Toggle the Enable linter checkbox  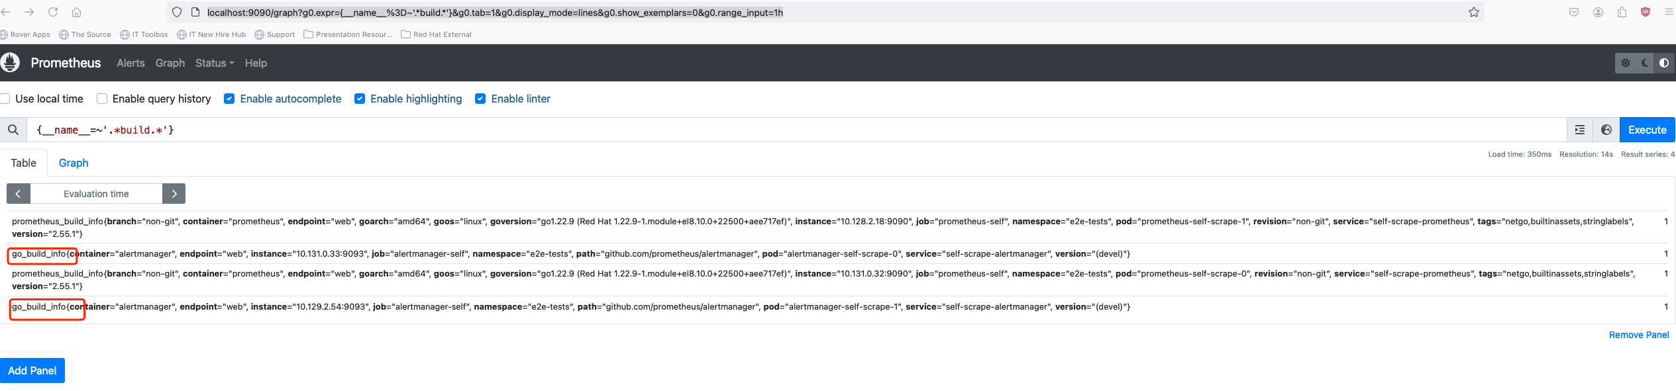(480, 99)
